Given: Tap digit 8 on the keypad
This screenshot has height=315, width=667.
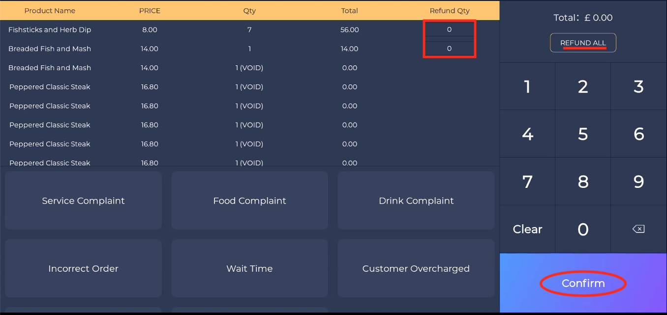Looking at the screenshot, I should (583, 182).
